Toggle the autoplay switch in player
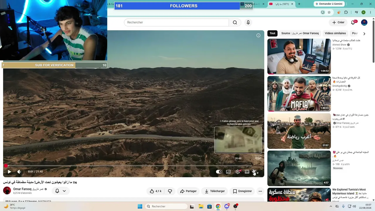 point(219,172)
